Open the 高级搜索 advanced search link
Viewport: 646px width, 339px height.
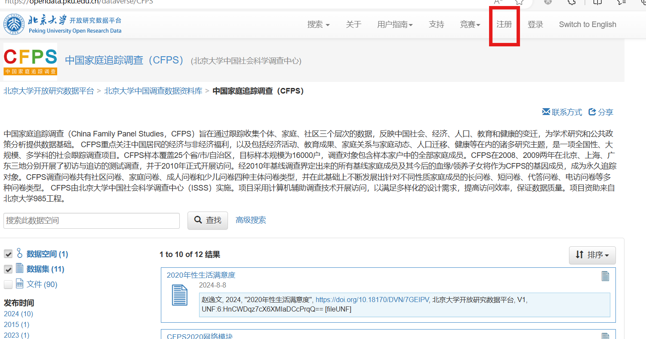251,220
